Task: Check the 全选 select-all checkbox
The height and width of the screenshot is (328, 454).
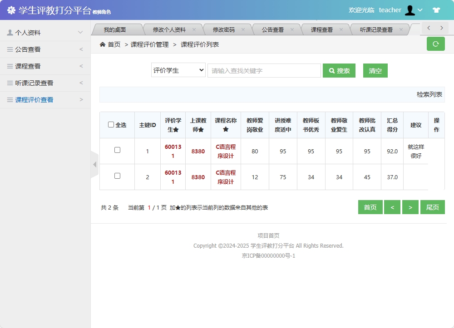Action: click(x=112, y=125)
